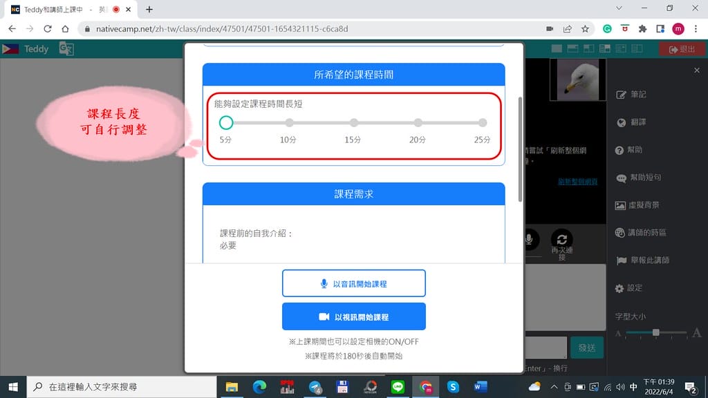Adjust the 字型大小 font size slider
The width and height of the screenshot is (708, 398).
(655, 332)
